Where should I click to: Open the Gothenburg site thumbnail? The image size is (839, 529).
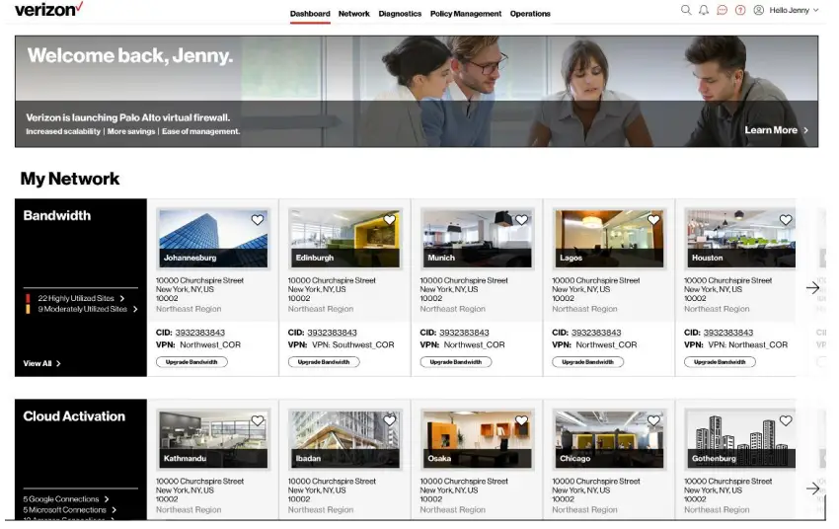(x=740, y=439)
